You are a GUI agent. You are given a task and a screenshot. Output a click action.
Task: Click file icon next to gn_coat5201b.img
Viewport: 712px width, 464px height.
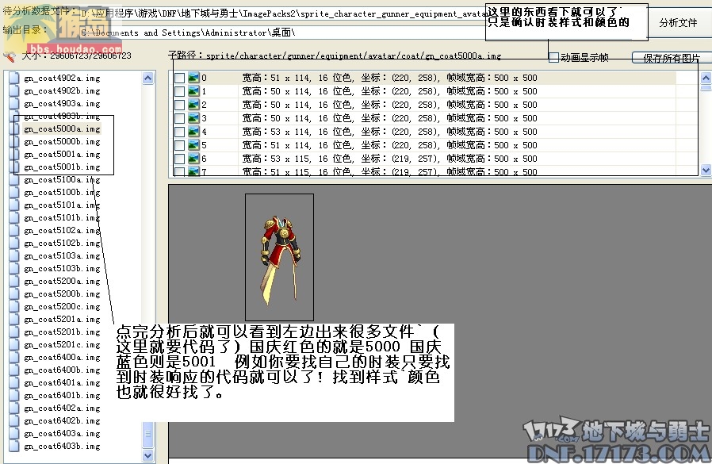(14, 332)
